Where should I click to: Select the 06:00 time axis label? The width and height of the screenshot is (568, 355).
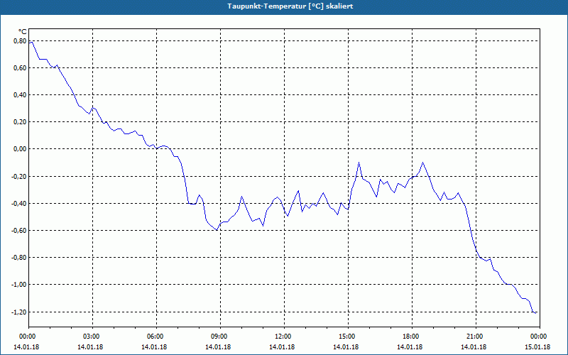click(156, 337)
